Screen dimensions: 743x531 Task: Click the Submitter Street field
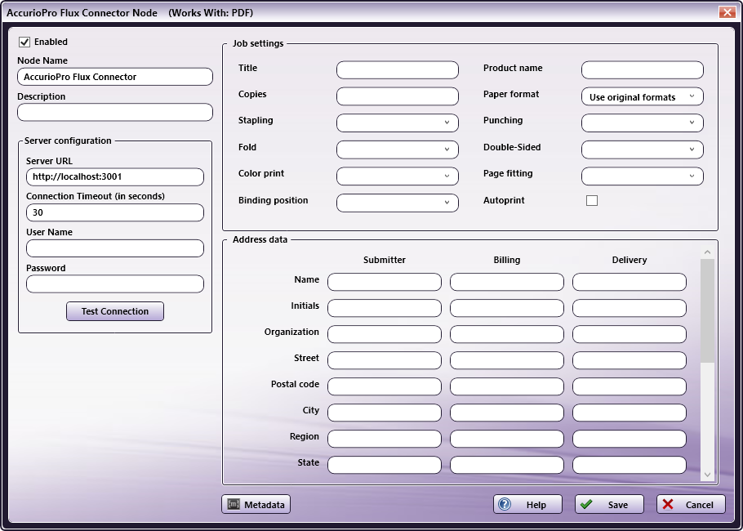pyautogui.click(x=385, y=359)
